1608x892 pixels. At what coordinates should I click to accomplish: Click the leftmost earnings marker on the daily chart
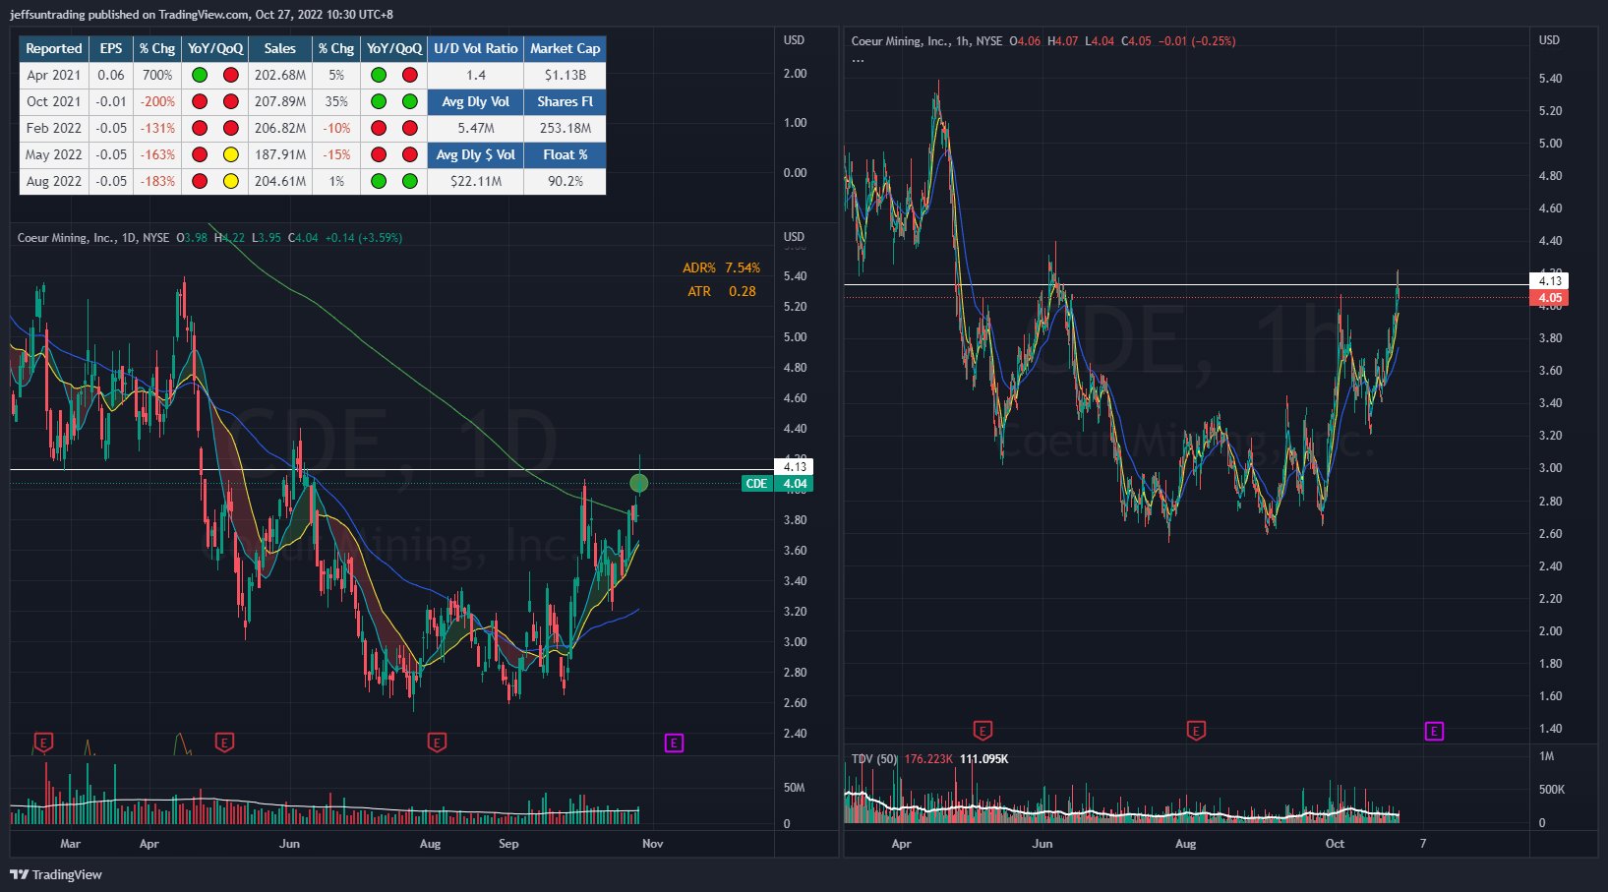click(42, 742)
